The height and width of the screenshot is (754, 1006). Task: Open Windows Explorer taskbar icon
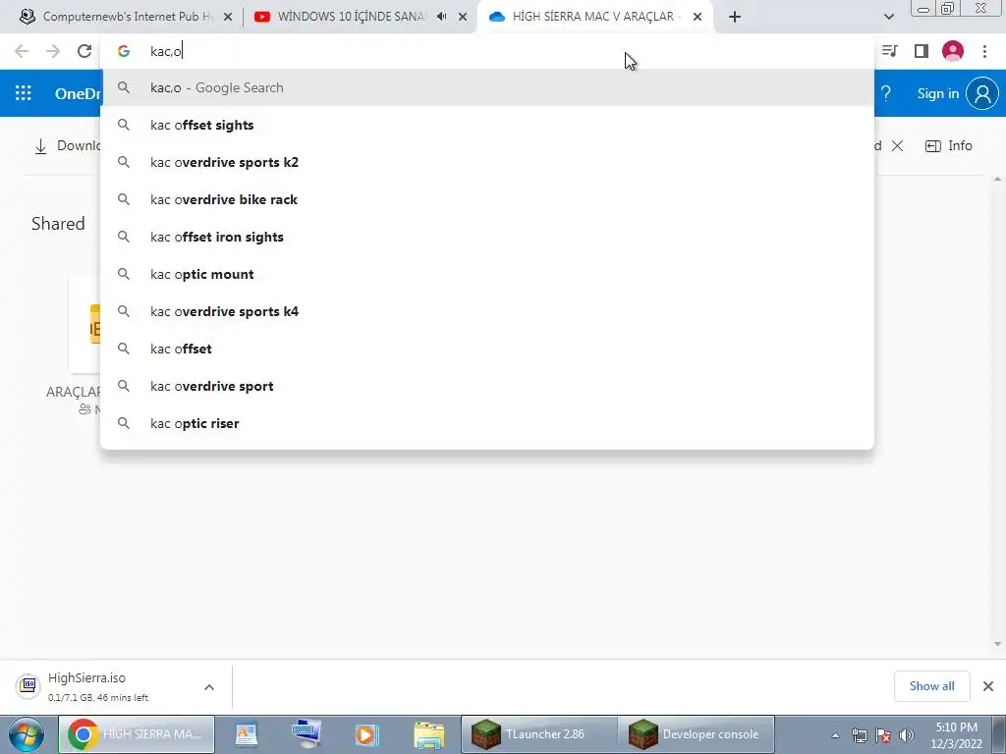[428, 734]
